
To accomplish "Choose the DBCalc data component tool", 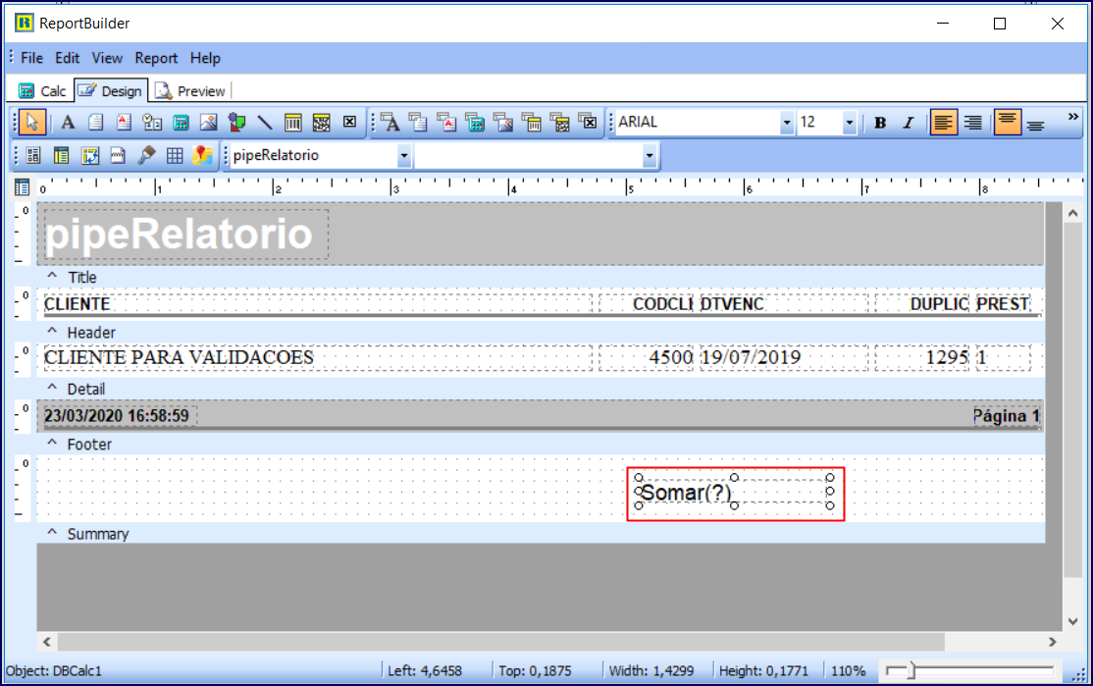I will tap(476, 123).
